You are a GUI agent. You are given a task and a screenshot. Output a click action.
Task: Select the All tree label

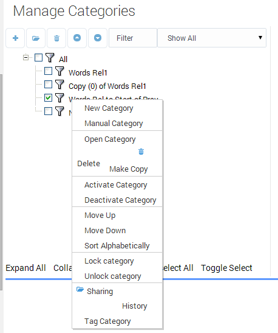[63, 59]
